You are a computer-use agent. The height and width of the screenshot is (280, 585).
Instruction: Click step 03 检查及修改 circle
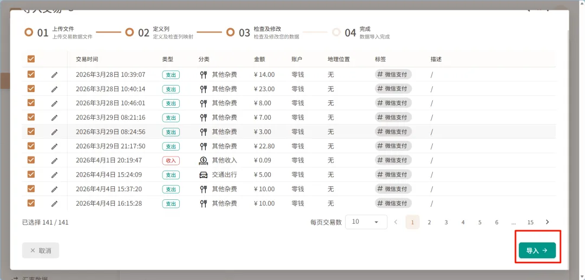tap(230, 32)
